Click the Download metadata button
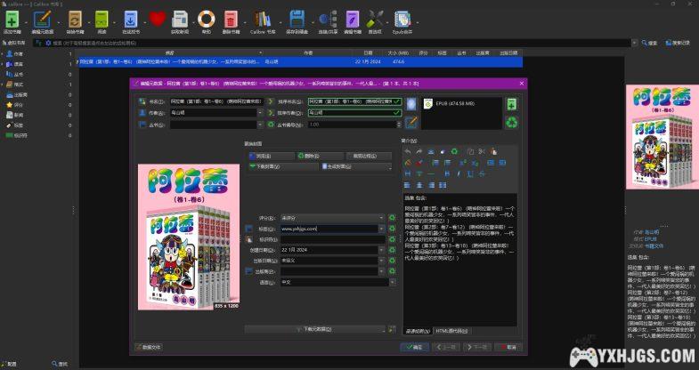The width and height of the screenshot is (699, 370). coord(314,329)
